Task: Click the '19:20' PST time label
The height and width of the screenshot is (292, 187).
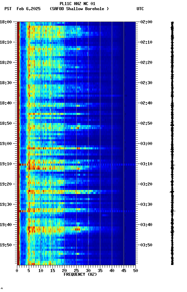Action: coord(6,184)
